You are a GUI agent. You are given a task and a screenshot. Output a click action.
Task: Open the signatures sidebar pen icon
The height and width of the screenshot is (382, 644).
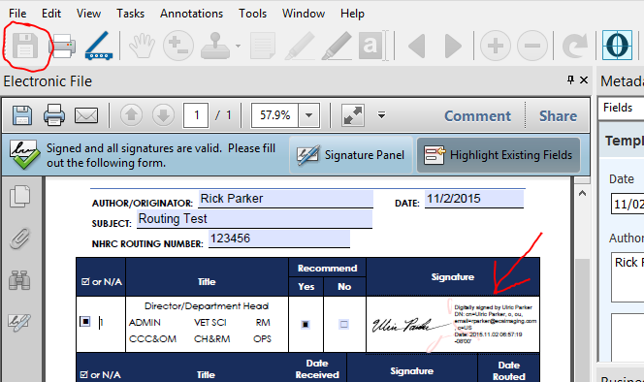pos(19,323)
